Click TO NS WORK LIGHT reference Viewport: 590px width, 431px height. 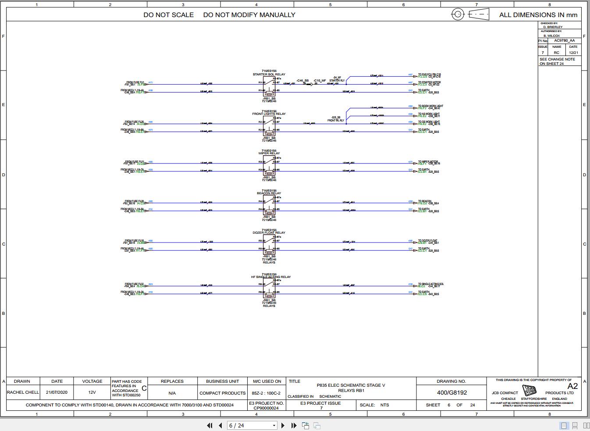[x=429, y=114]
